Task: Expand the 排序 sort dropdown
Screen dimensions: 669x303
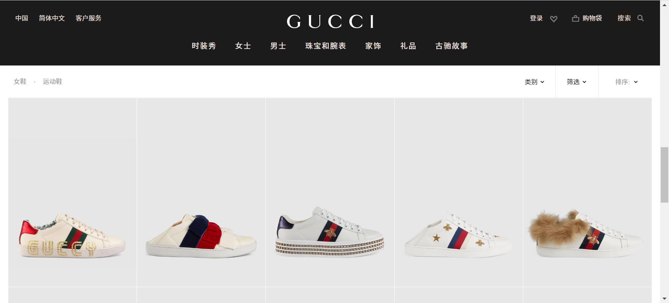Action: 626,82
